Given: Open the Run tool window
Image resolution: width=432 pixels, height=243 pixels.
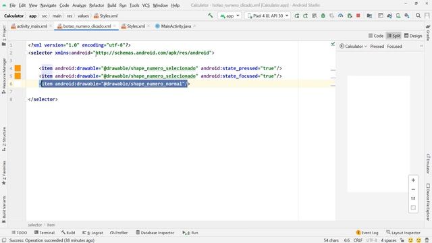Looking at the screenshot, I should click(x=190, y=233).
